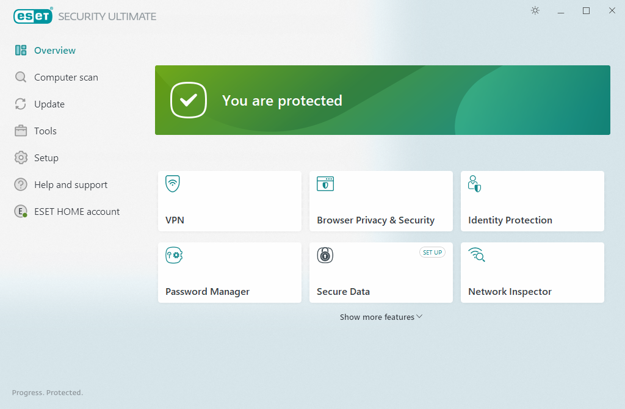The width and height of the screenshot is (625, 409).
Task: Maximize the ESET window
Action: [x=586, y=11]
